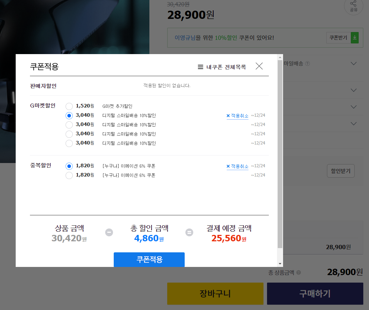This screenshot has height=310, width=369.
Task: Open the 내쿠폰 전체목록 link text
Action: tap(226, 67)
